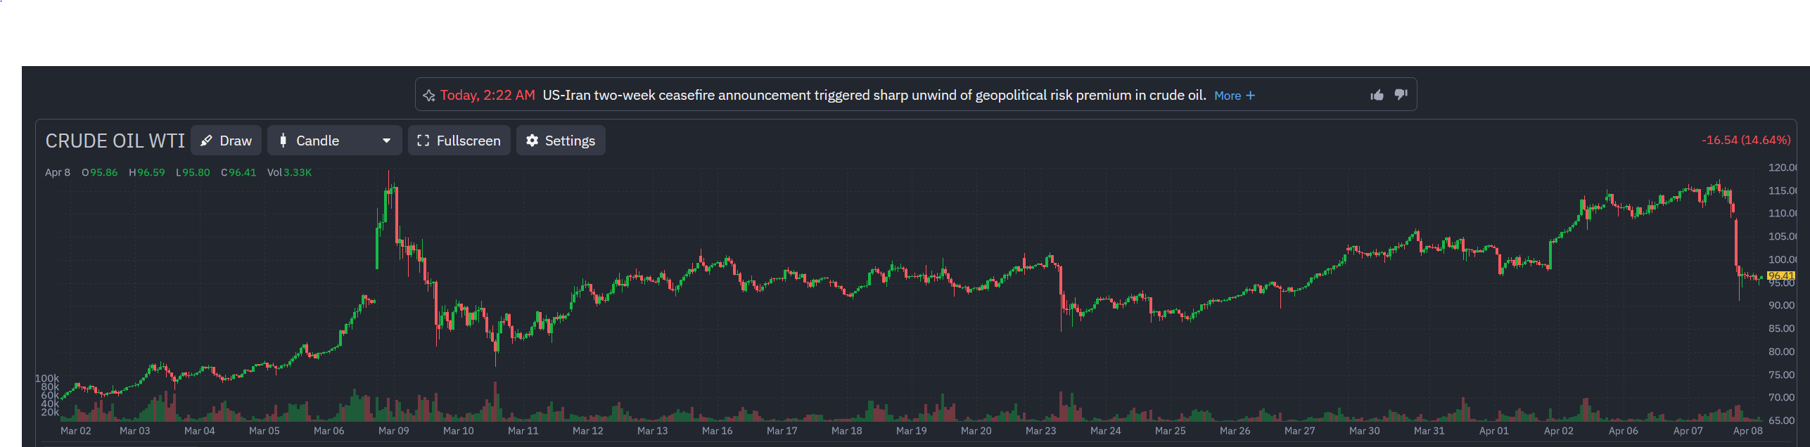Click the Mar 09 date on time axis
The height and width of the screenshot is (447, 1810).
tap(393, 431)
